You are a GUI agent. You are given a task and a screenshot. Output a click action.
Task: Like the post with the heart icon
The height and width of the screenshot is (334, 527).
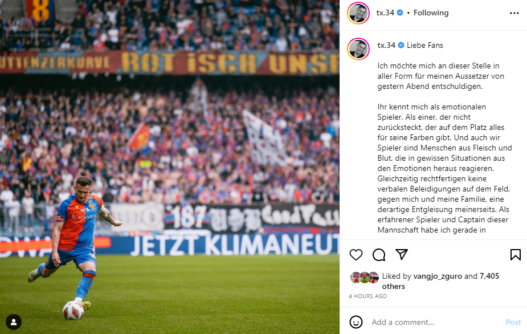pos(356,255)
